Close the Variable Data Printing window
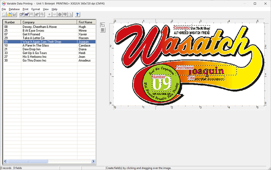The height and width of the screenshot is (170, 271). tap(266, 3)
